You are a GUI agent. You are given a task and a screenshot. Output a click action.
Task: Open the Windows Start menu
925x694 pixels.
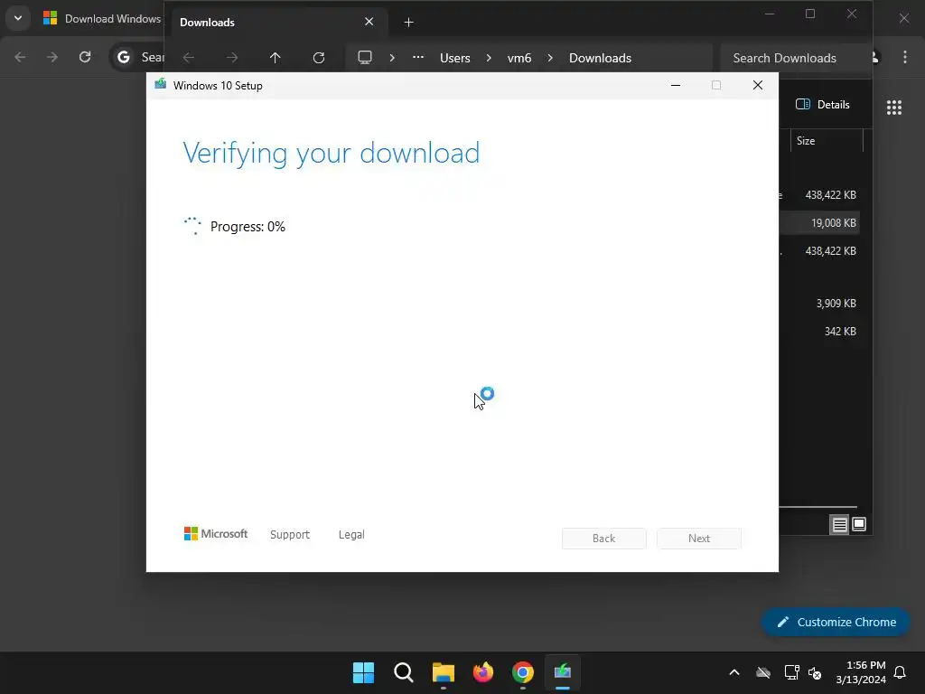(363, 672)
